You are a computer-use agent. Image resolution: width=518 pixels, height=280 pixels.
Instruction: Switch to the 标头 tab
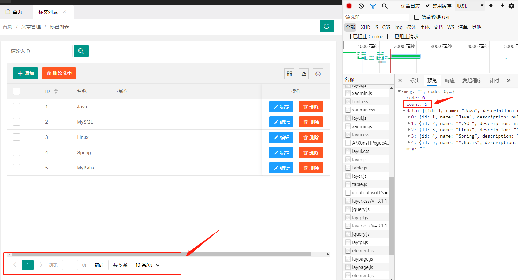[x=415, y=80]
